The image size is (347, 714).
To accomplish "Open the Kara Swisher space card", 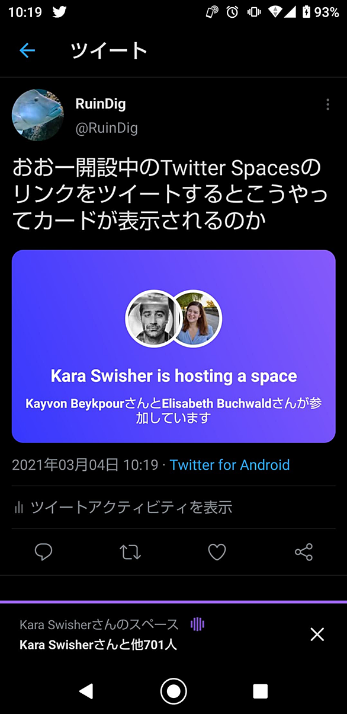I will pyautogui.click(x=173, y=346).
